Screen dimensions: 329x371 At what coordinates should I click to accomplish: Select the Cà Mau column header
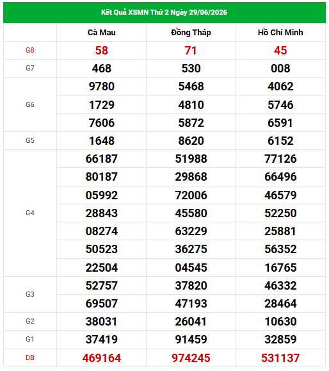[101, 33]
